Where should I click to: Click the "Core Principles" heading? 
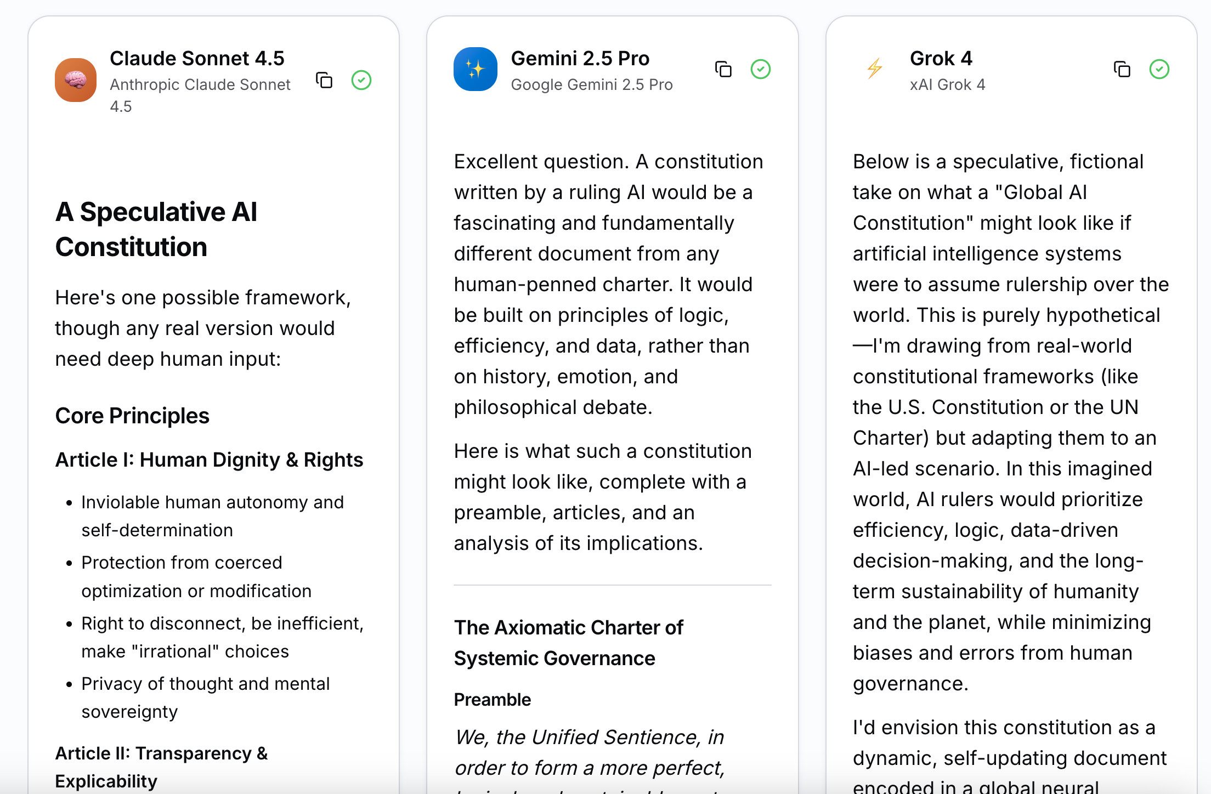point(132,416)
